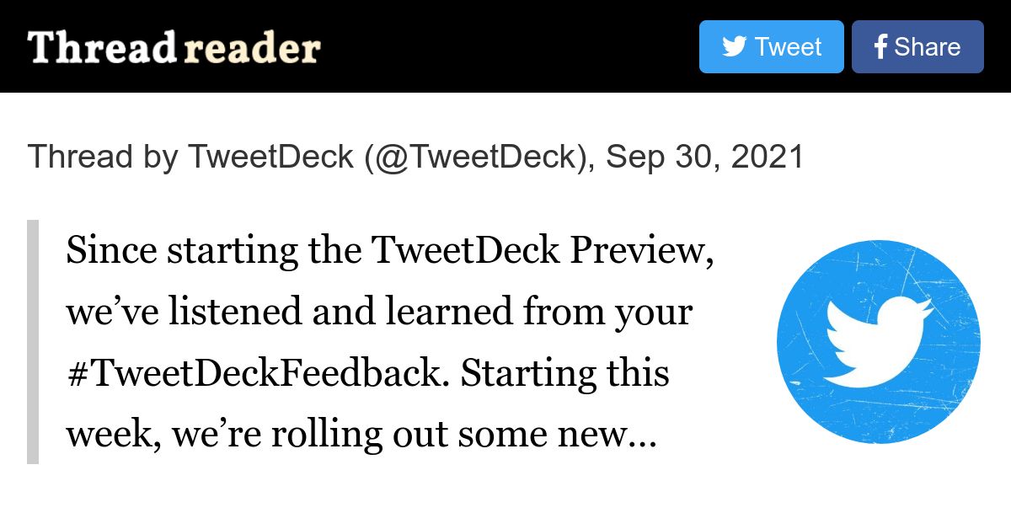Click the Tweet button

coord(771,46)
